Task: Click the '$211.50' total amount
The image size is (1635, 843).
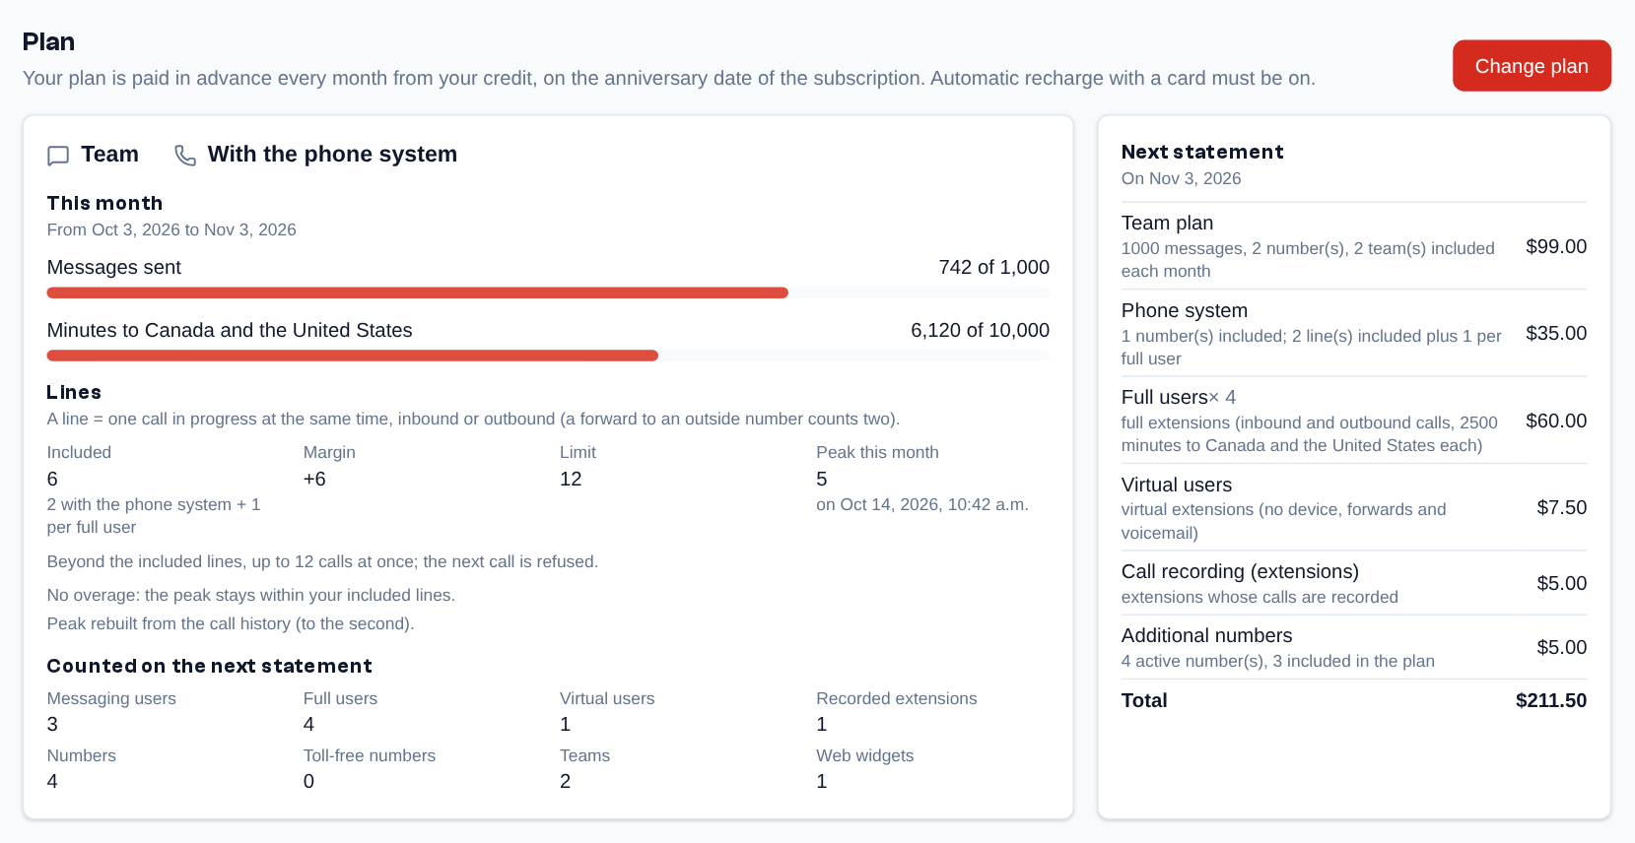Action: click(1551, 700)
